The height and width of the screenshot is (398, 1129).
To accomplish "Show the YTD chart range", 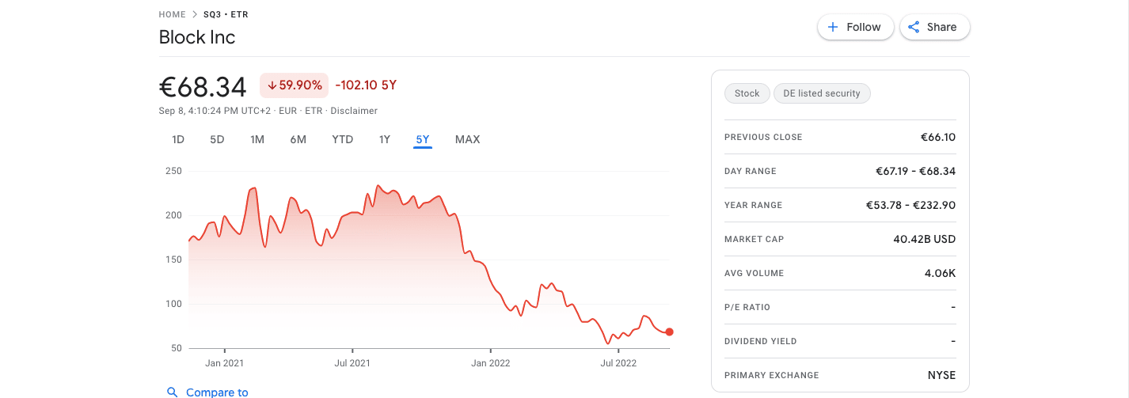I will (342, 139).
